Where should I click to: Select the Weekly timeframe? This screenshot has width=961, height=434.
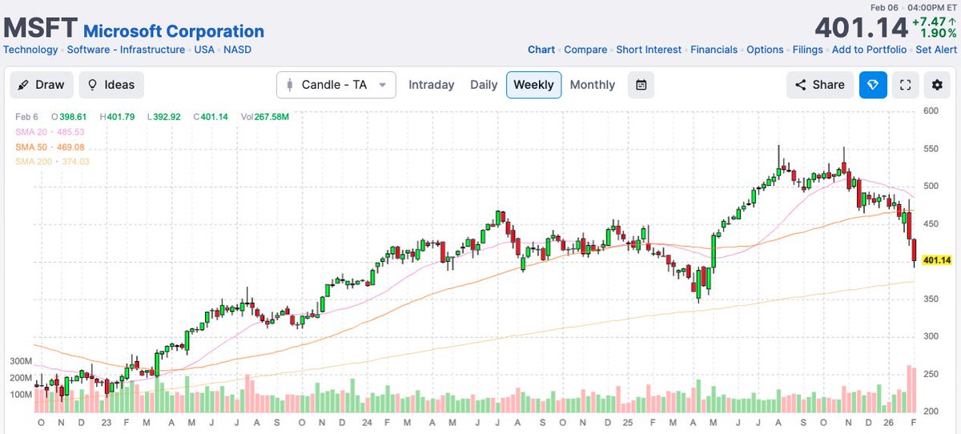pos(533,85)
